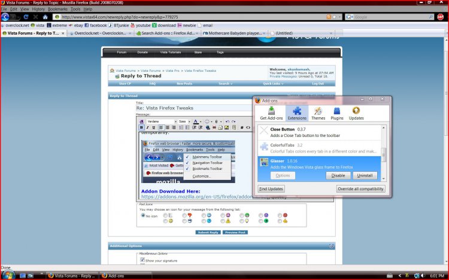
Task: Toggle the 'Show your signature' checkbox
Action: pyautogui.click(x=142, y=260)
